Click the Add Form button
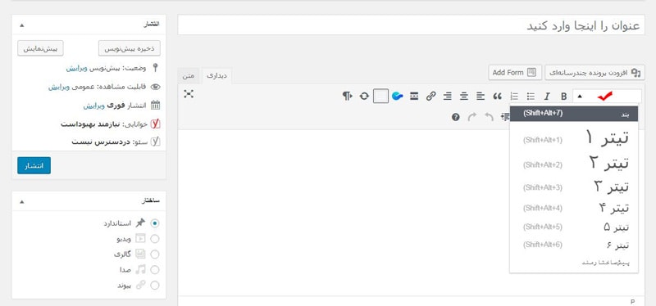 click(515, 72)
